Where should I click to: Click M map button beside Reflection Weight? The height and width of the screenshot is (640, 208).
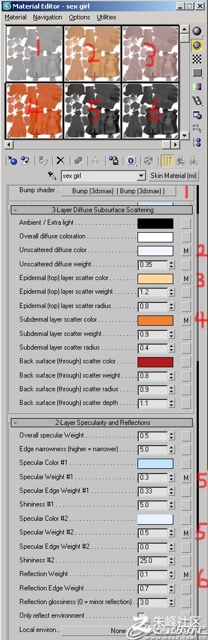click(x=186, y=575)
